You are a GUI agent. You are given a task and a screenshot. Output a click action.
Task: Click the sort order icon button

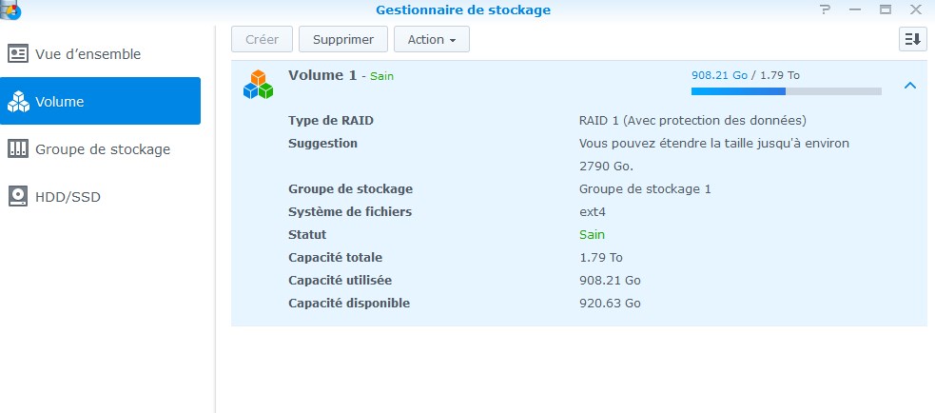tap(913, 39)
